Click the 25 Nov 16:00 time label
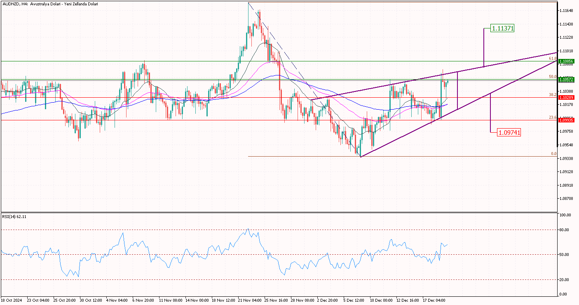 [276, 300]
